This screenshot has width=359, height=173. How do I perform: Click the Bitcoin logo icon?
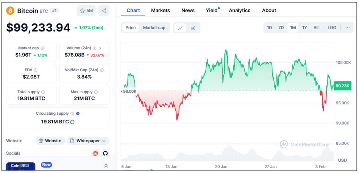[10, 11]
